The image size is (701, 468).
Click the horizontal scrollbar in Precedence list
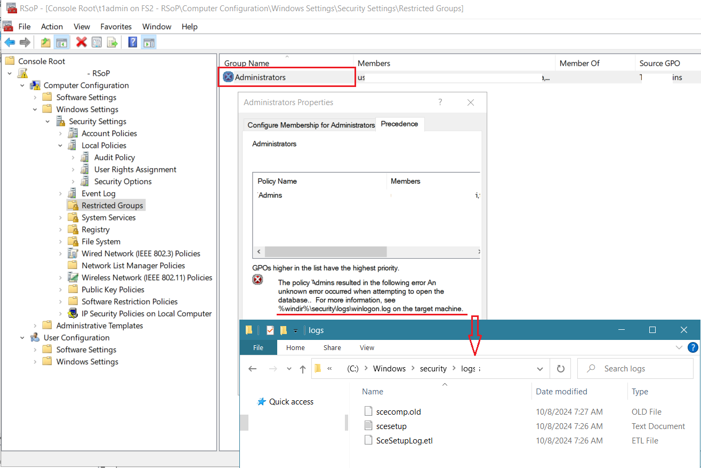pos(325,251)
